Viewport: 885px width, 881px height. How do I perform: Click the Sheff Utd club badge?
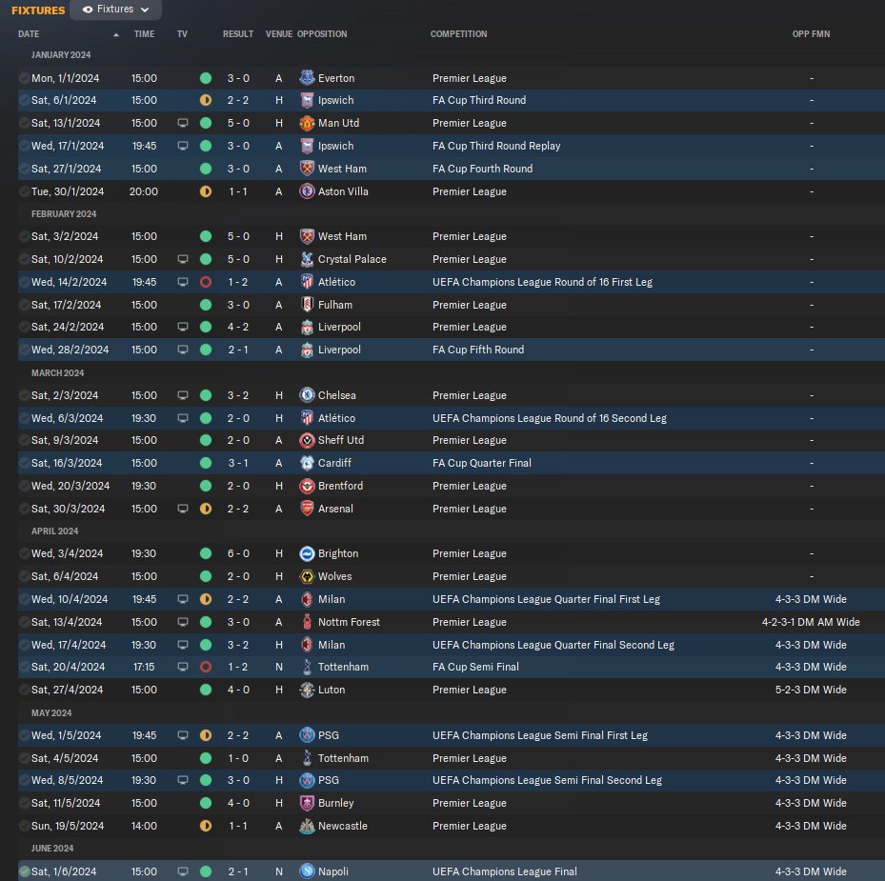click(x=307, y=440)
